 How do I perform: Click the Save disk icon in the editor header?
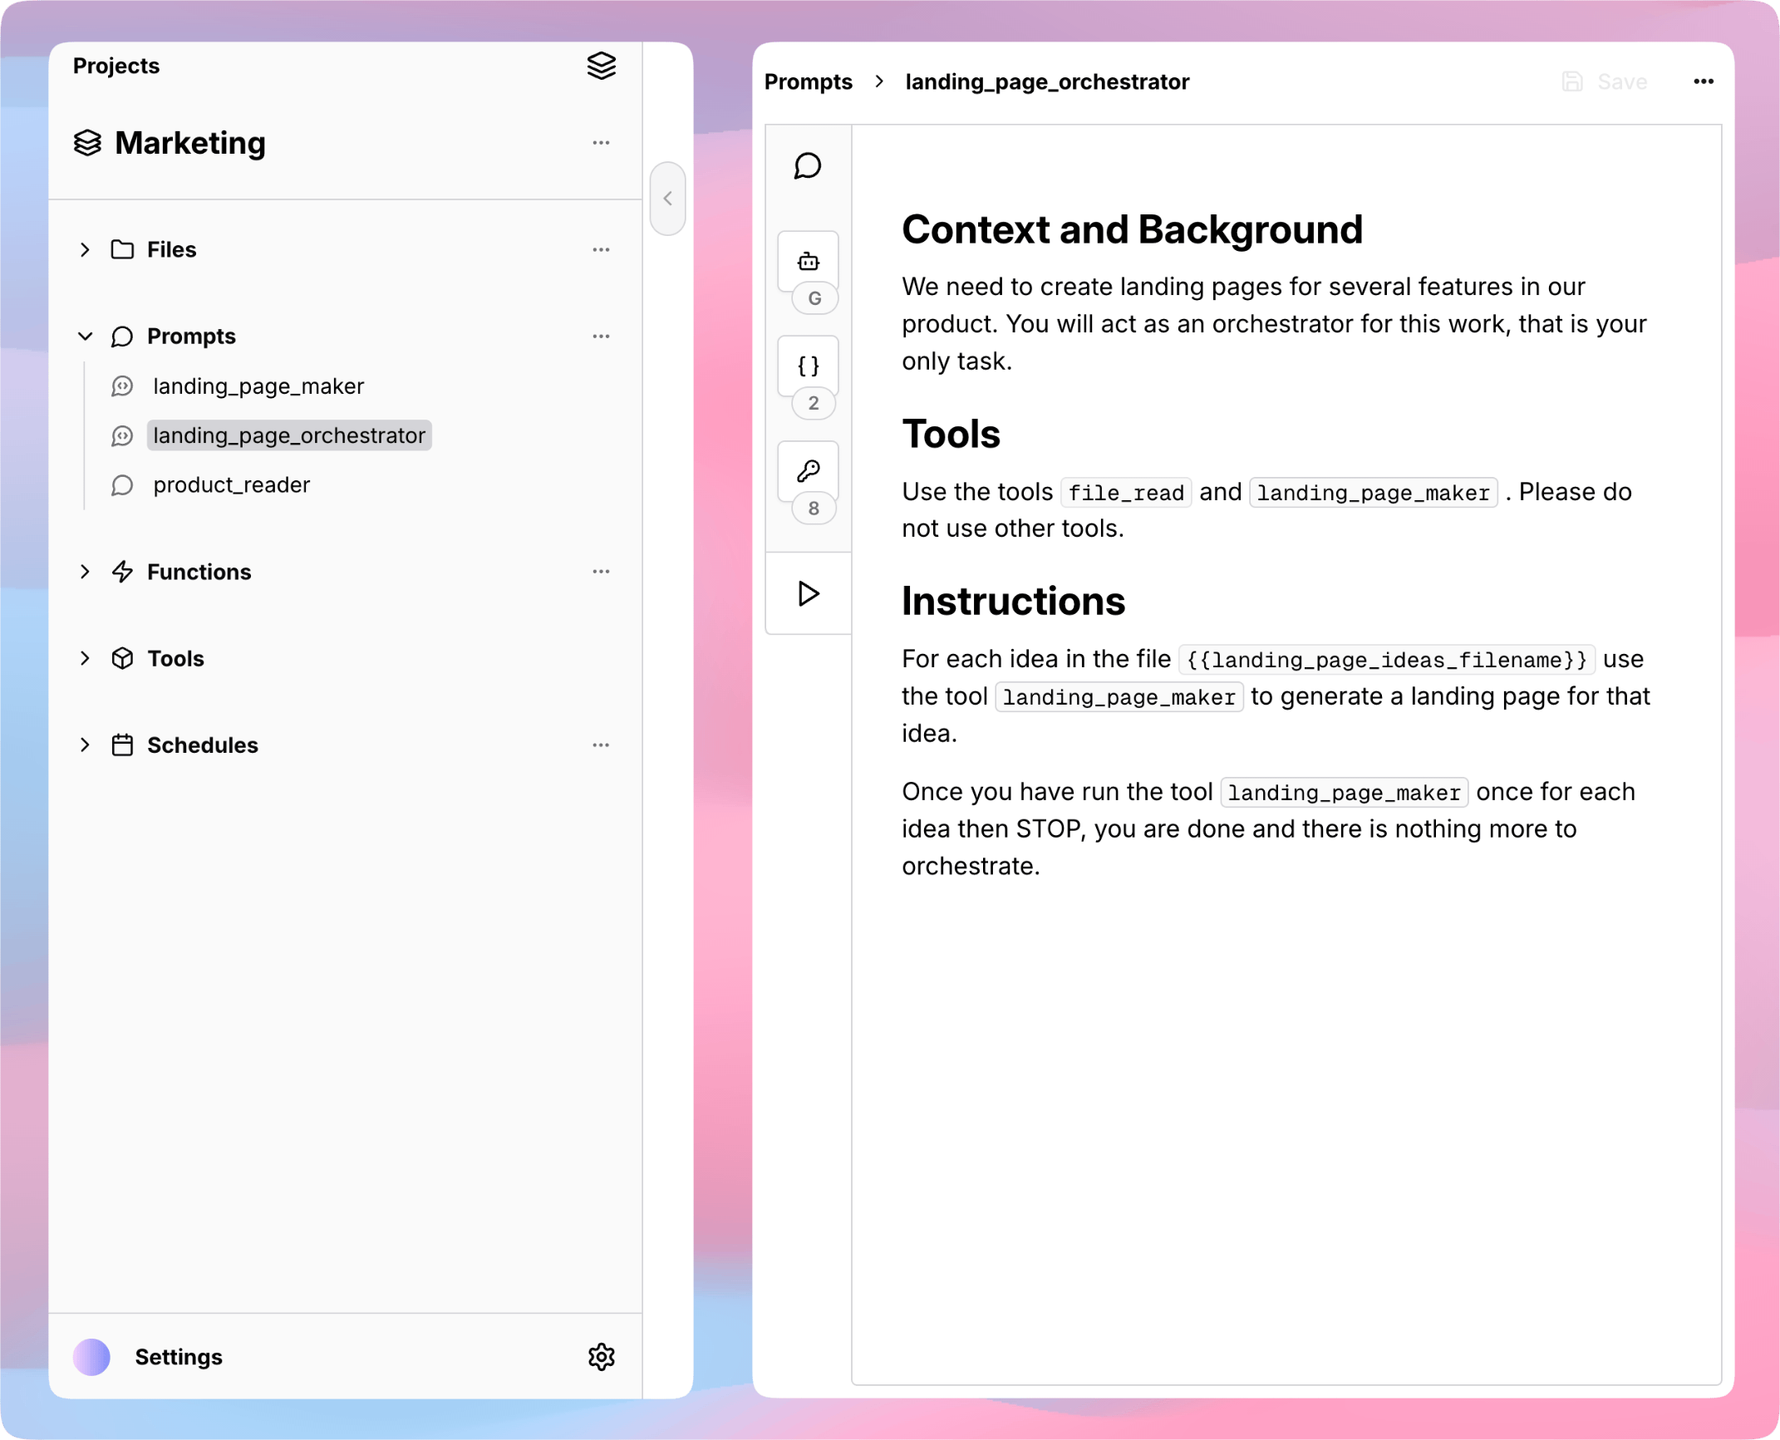pyautogui.click(x=1571, y=81)
